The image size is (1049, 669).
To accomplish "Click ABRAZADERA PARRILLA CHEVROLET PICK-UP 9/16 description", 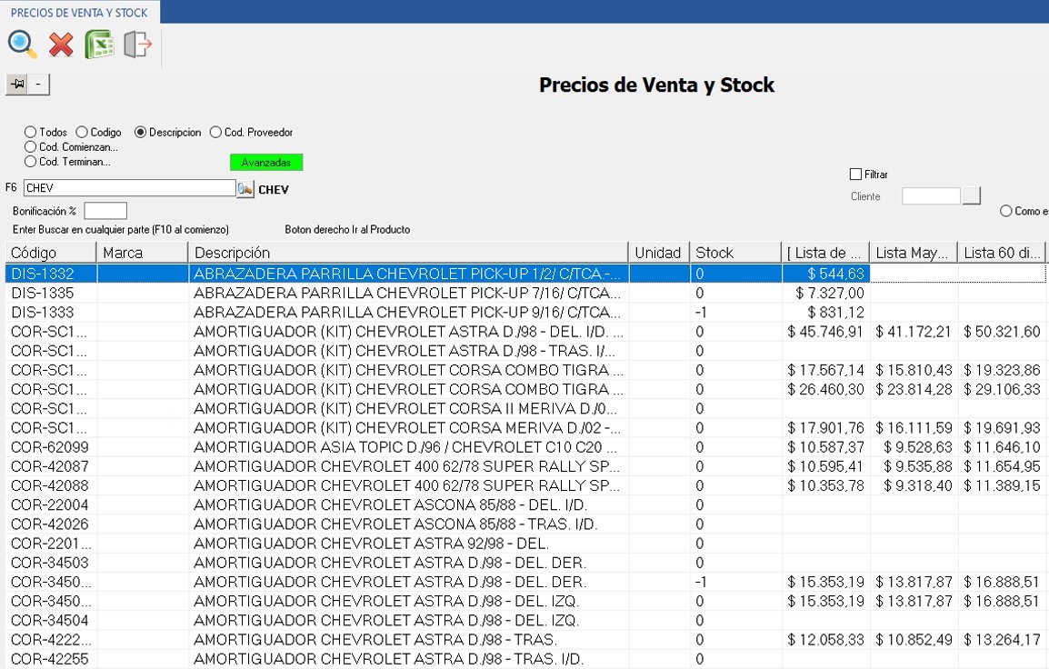I will [x=406, y=313].
